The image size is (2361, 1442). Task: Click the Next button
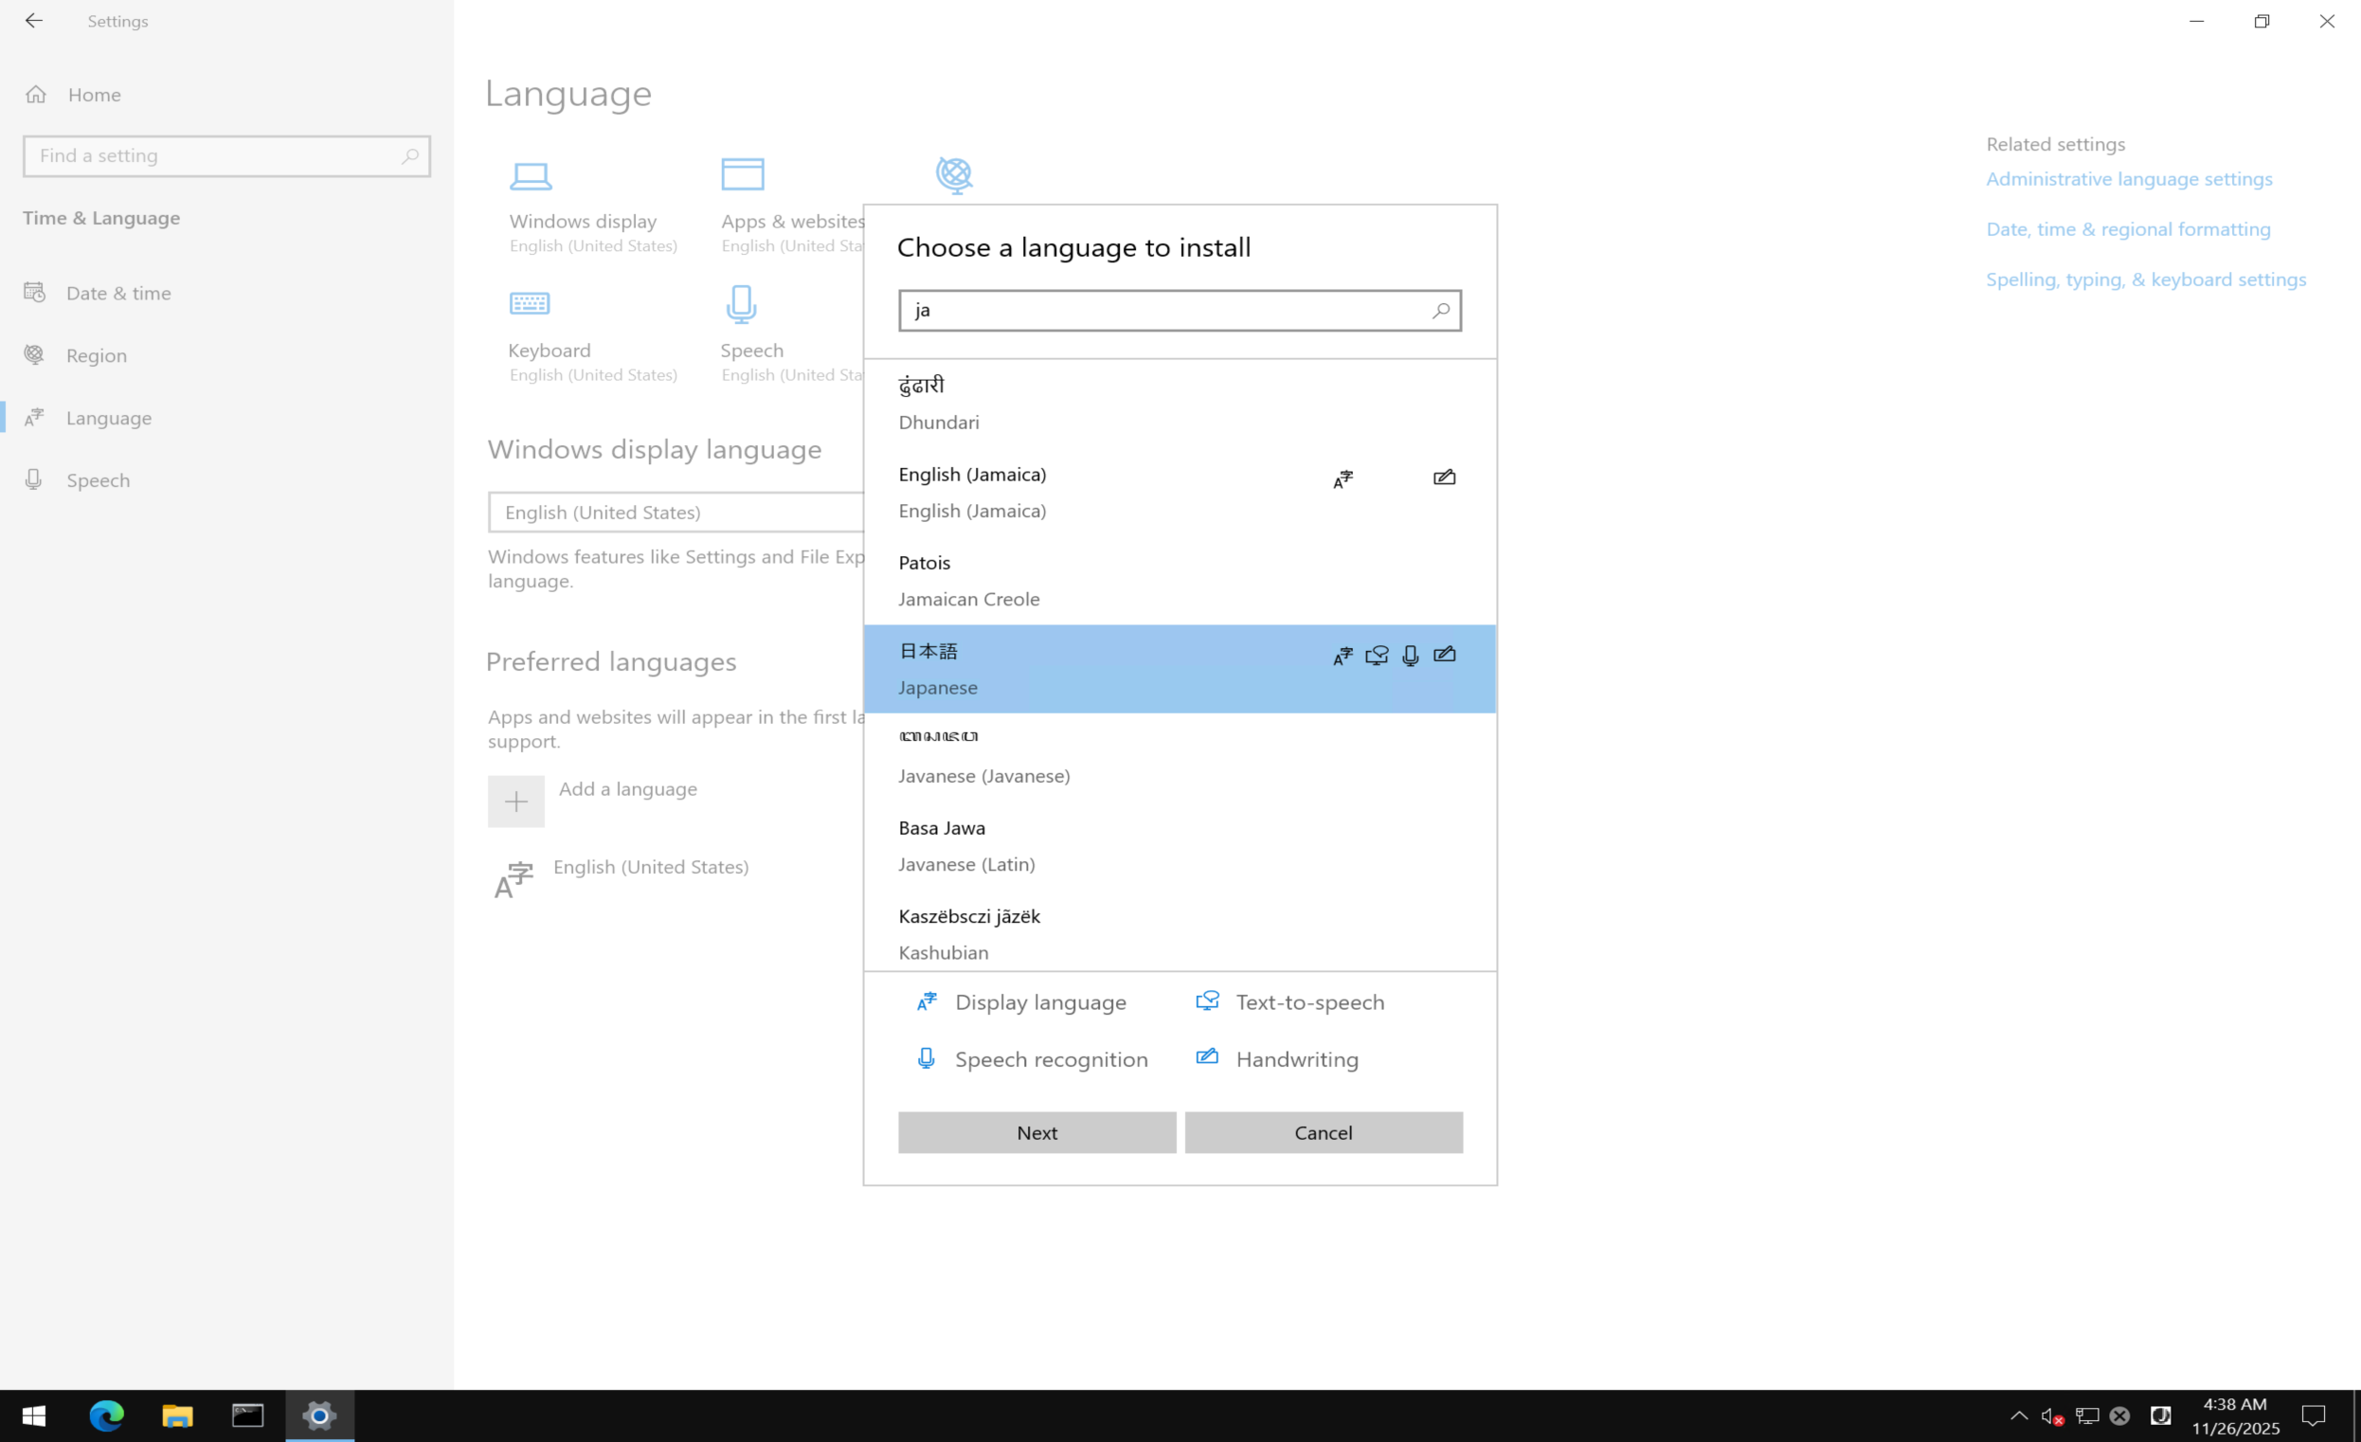[x=1036, y=1131]
